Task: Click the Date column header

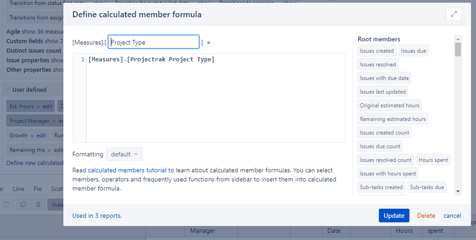Action: 334,230
